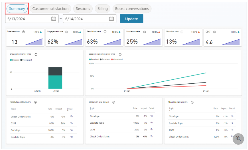Click info icon beside Abandon rate drivers

(192, 102)
